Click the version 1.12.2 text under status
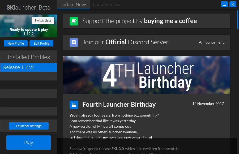 tap(29, 34)
